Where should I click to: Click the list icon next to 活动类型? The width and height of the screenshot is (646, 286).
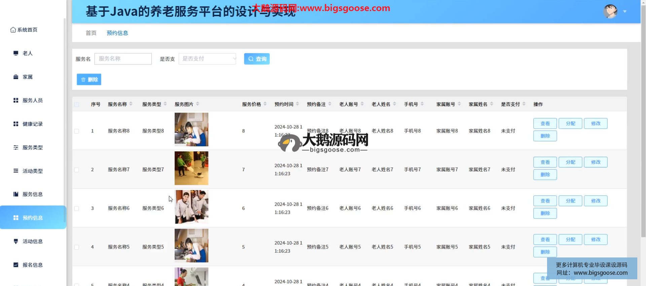tap(16, 171)
